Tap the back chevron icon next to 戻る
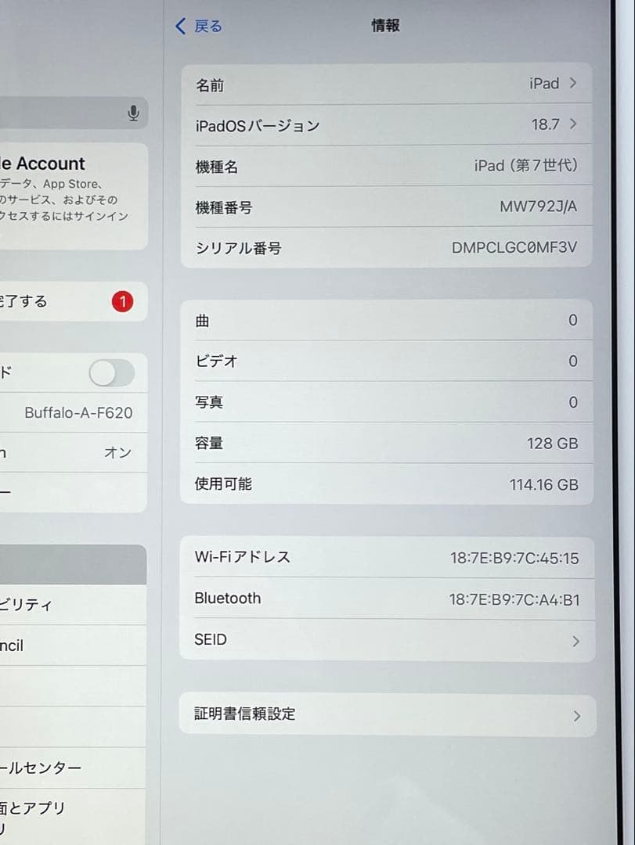Screen dimensions: 635x845 pos(179,26)
